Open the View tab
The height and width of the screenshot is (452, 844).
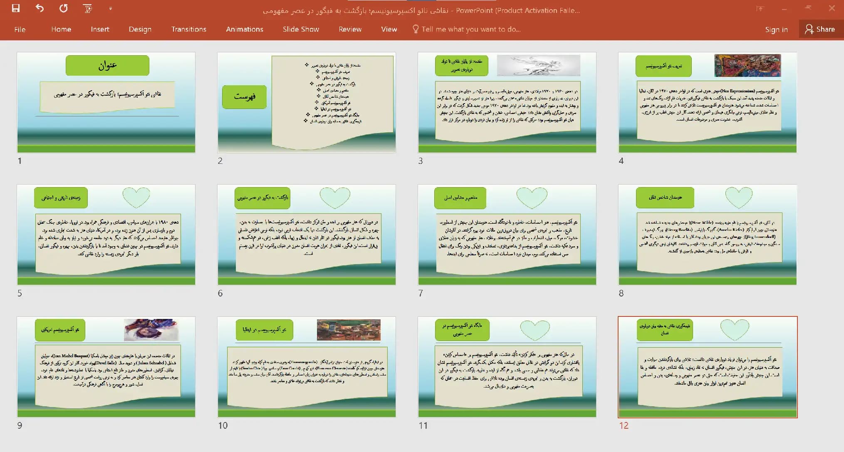point(389,29)
